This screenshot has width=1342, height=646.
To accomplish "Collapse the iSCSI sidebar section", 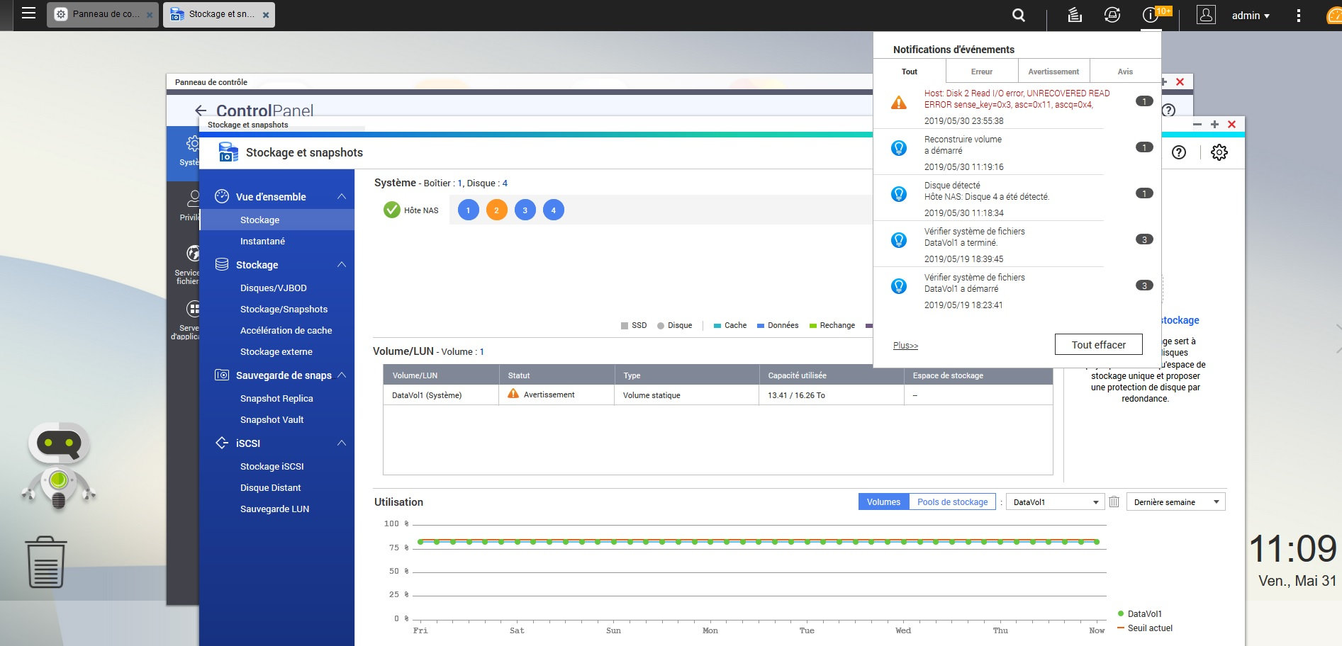I will [342, 443].
